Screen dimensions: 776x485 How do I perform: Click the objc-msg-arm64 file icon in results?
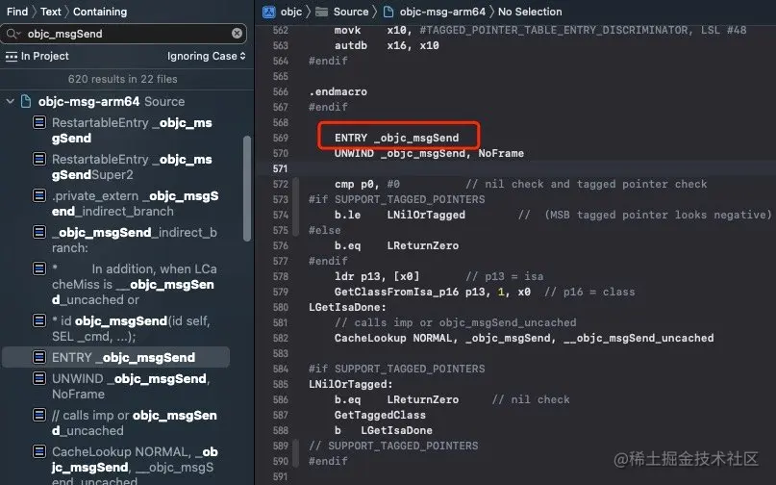(26, 102)
